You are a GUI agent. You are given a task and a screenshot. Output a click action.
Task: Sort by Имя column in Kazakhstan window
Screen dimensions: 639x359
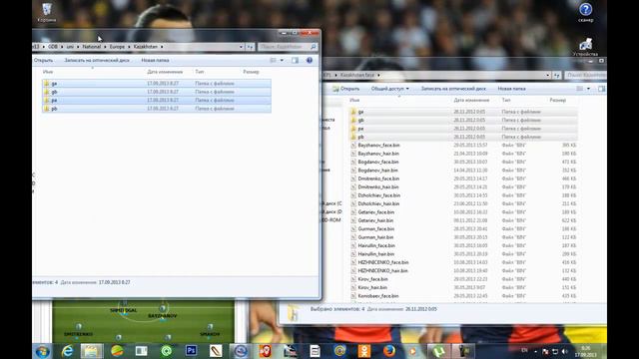coord(48,72)
